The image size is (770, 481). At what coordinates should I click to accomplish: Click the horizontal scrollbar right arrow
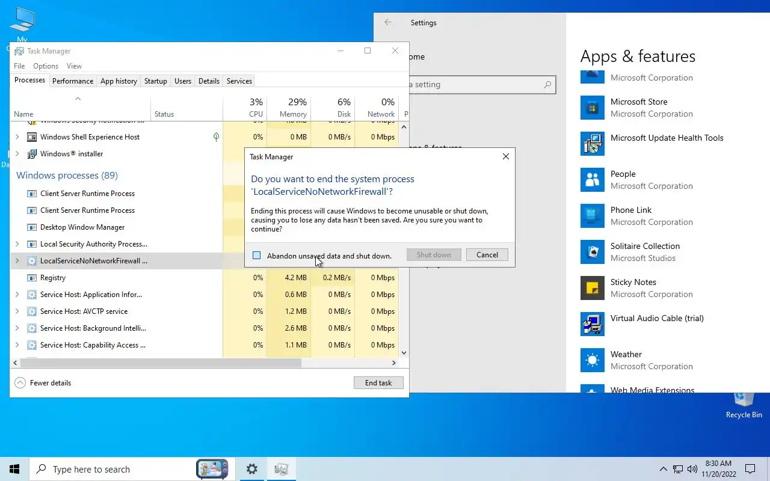(394, 363)
